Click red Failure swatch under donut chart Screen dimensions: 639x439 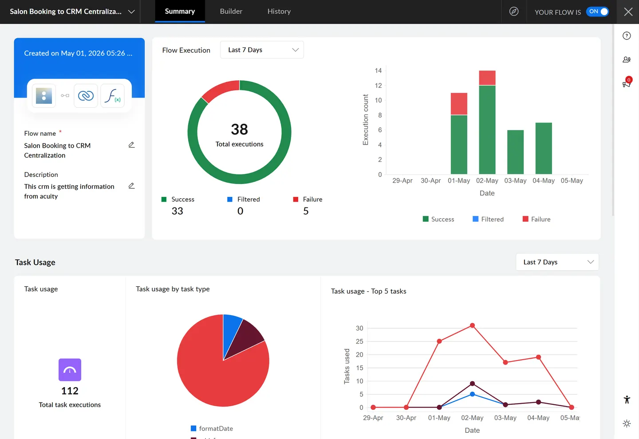pos(296,200)
